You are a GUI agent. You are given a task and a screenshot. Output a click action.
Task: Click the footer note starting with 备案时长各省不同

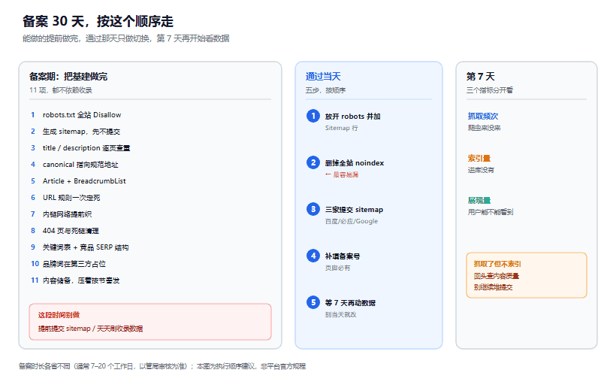tap(162, 366)
